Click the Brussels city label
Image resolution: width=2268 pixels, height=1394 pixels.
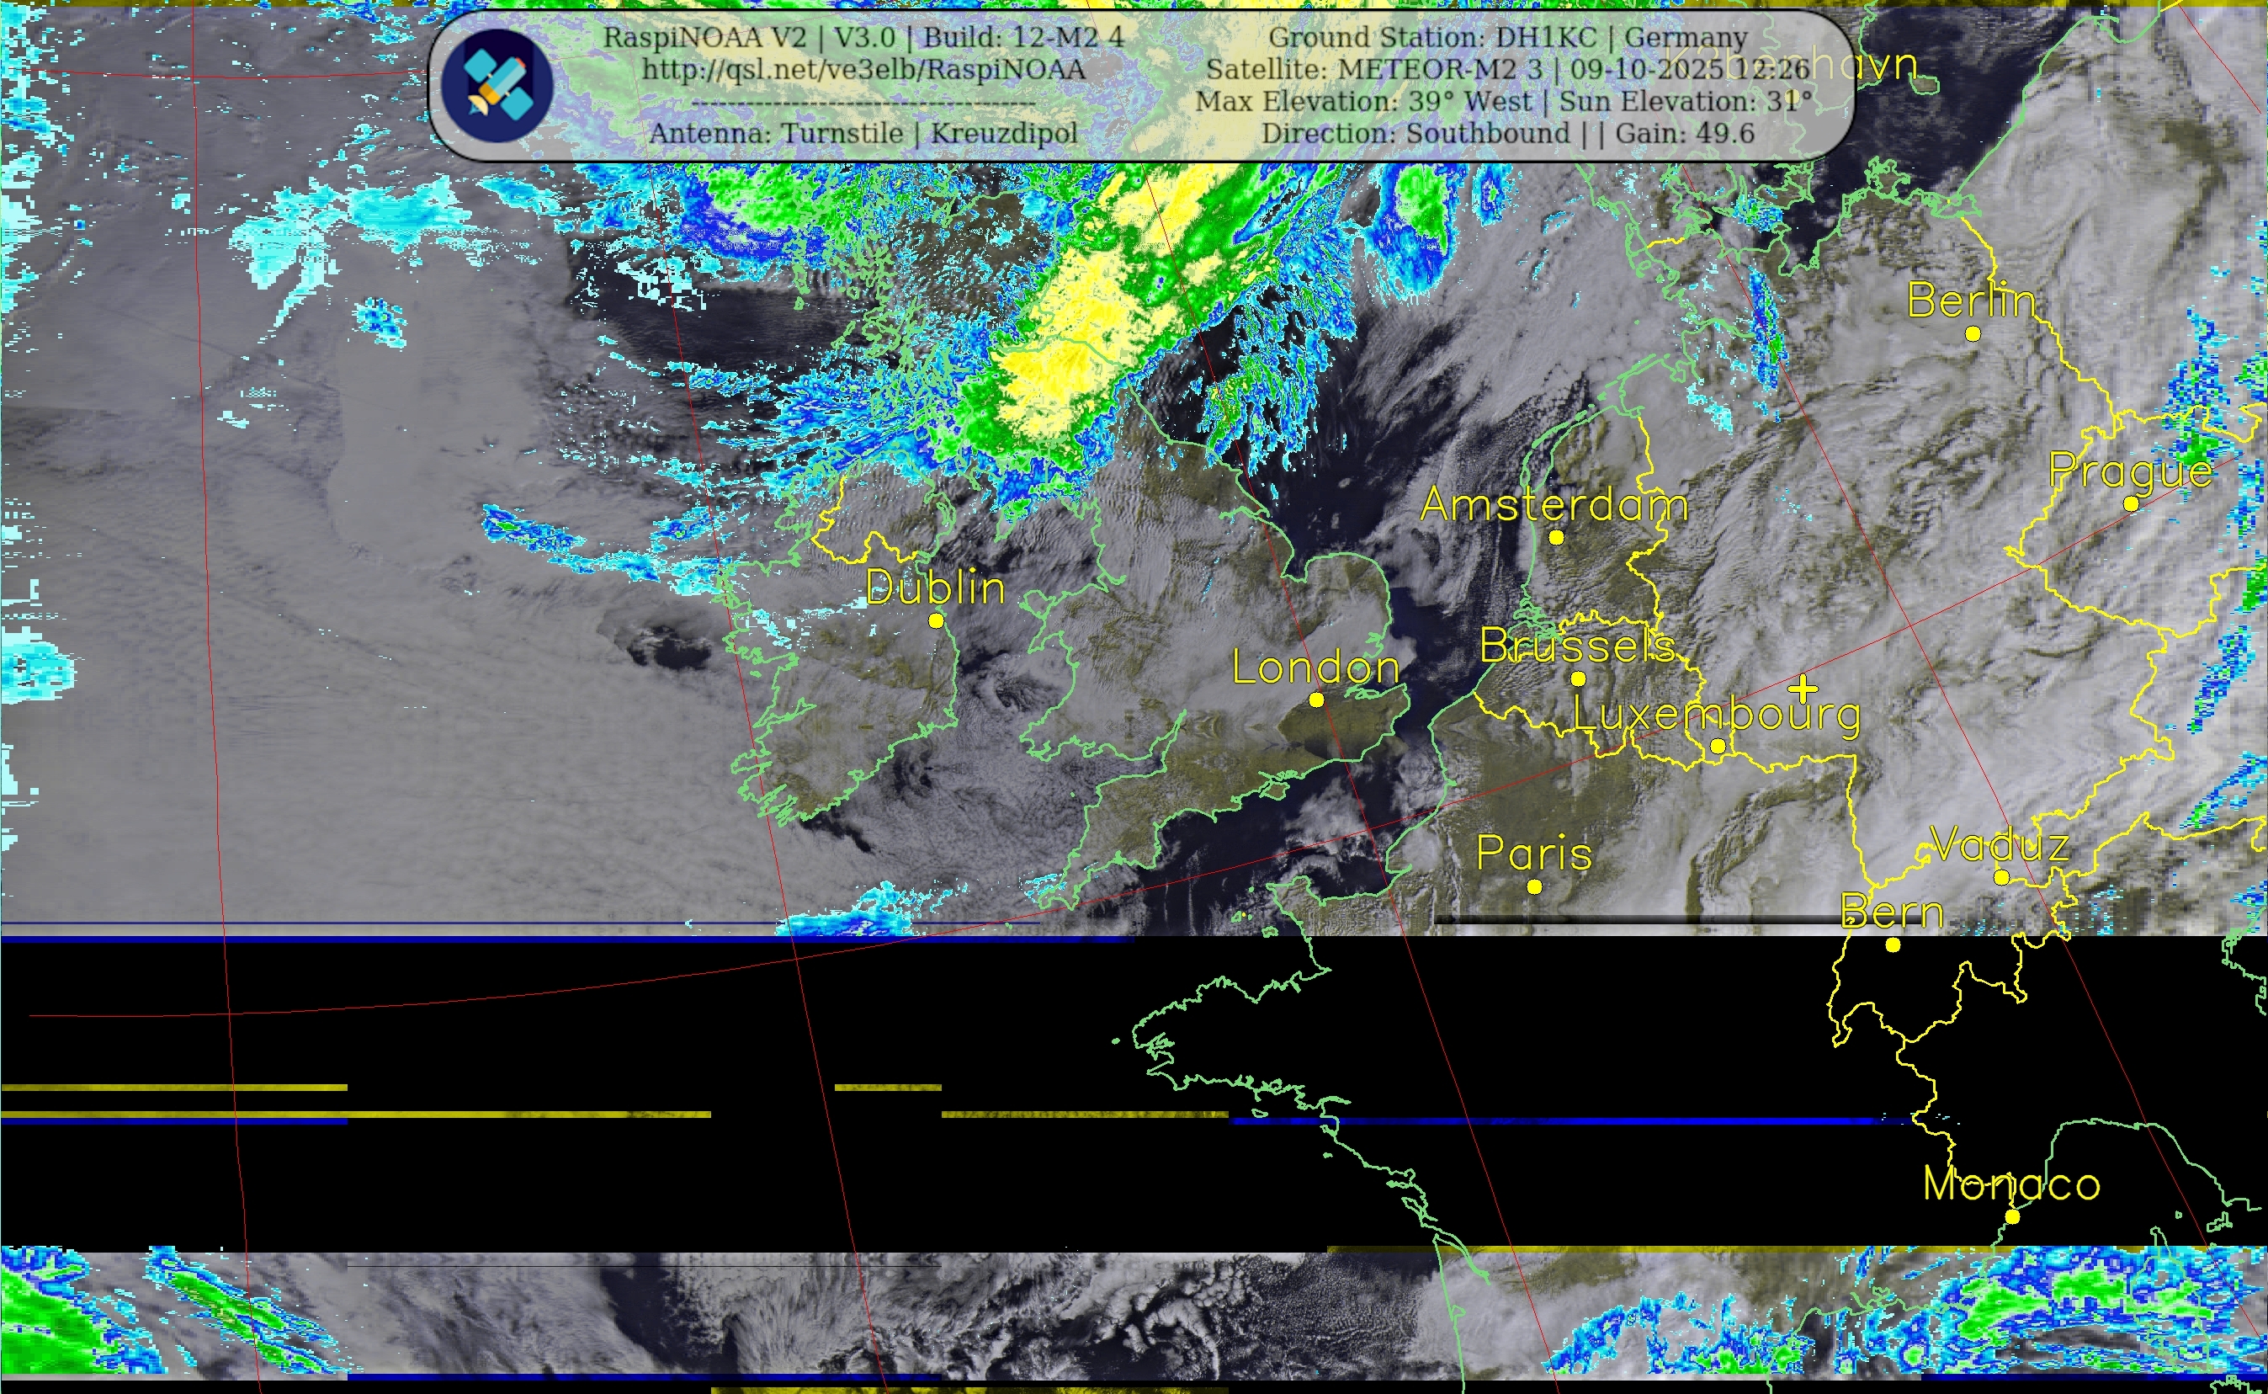[x=1577, y=646]
